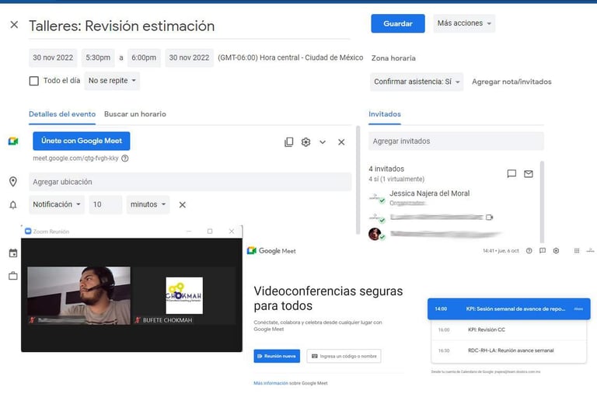Viewport: 597px width, 418px height.
Task: Remove the notification with X icon
Action: tap(183, 205)
